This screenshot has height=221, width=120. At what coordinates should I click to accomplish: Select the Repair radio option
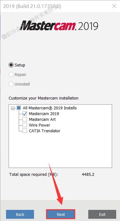(x=11, y=74)
